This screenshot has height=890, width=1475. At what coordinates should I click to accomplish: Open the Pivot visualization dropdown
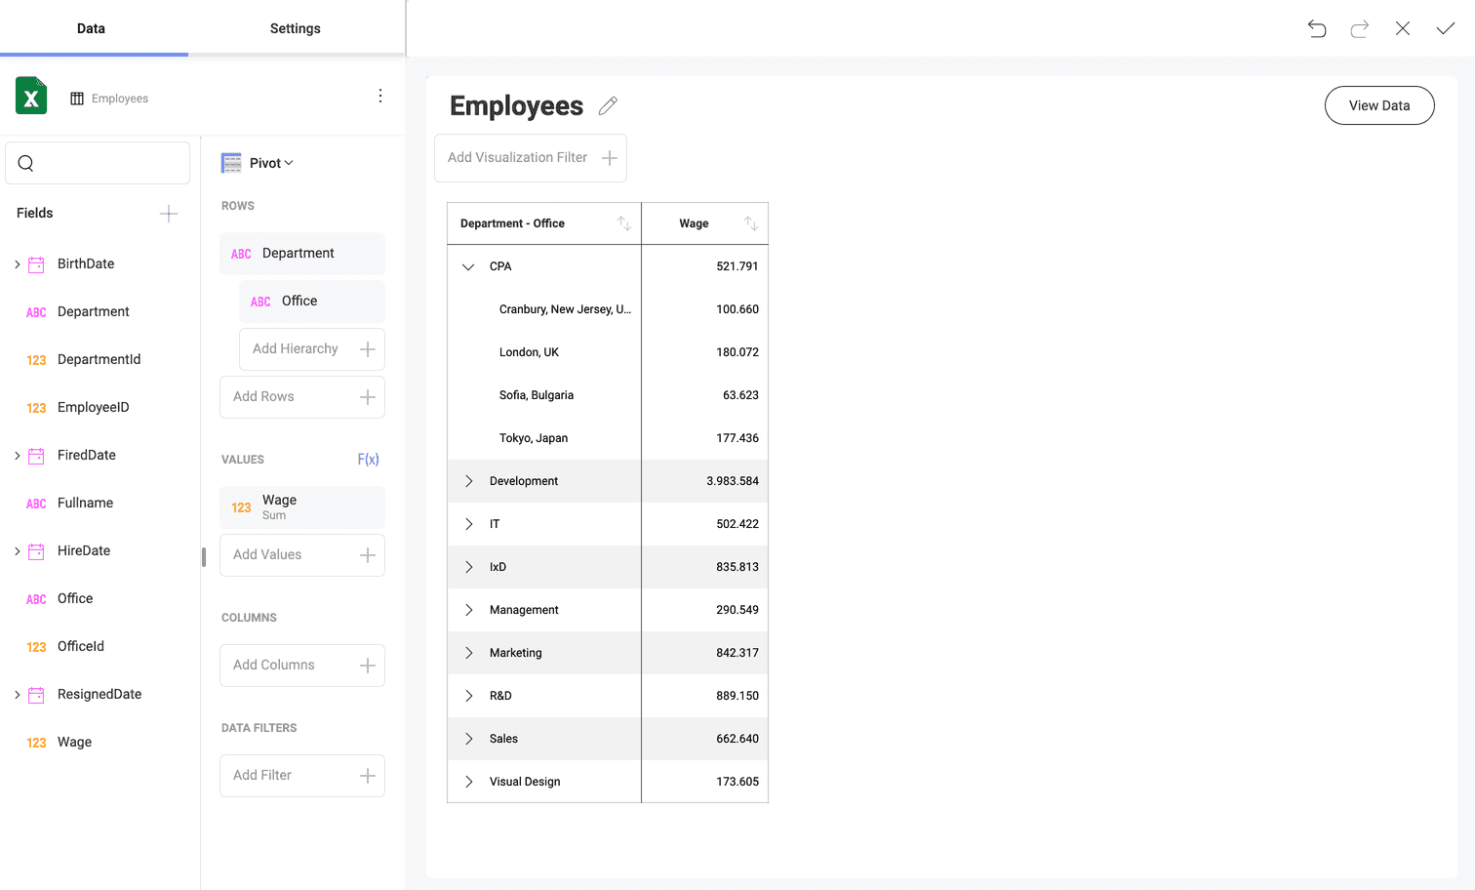(x=271, y=163)
